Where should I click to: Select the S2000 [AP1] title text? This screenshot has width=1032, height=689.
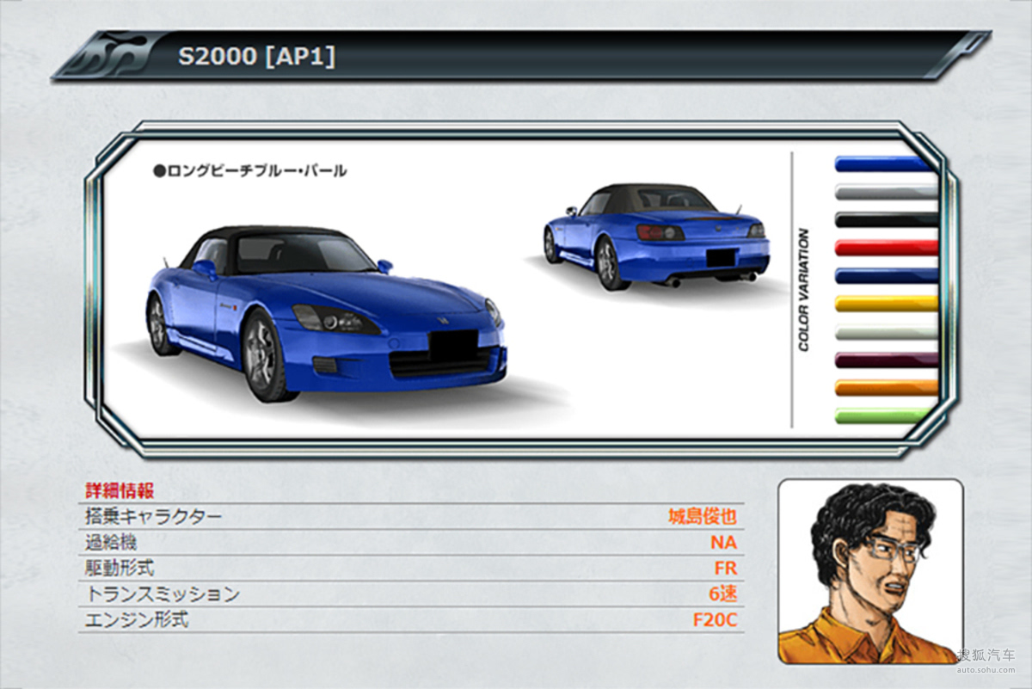[256, 57]
